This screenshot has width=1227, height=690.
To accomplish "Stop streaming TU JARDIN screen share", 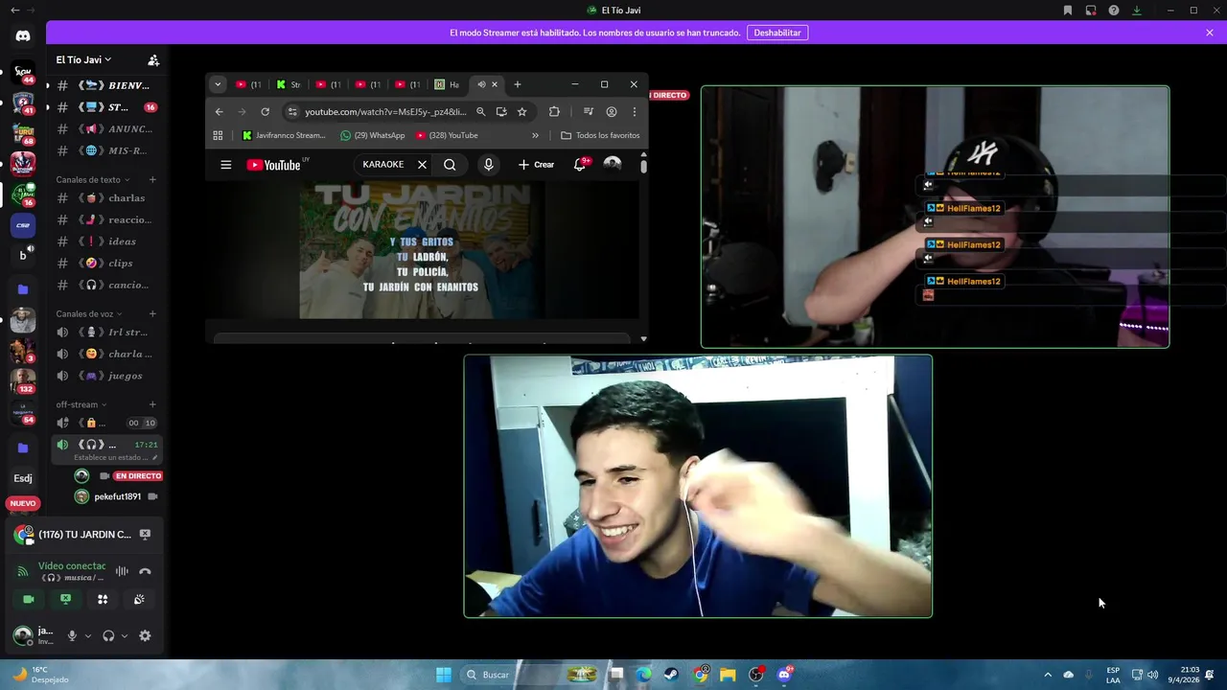I will click(x=145, y=535).
